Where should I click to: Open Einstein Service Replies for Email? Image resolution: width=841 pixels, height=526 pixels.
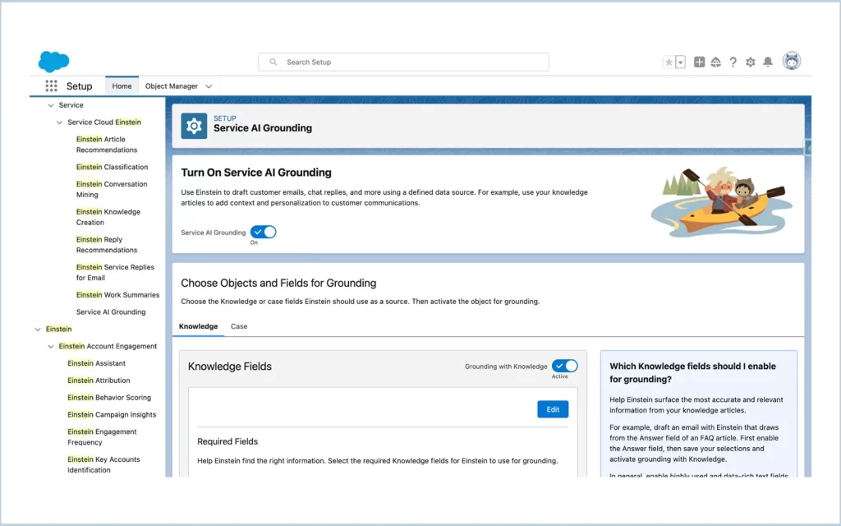coord(115,272)
